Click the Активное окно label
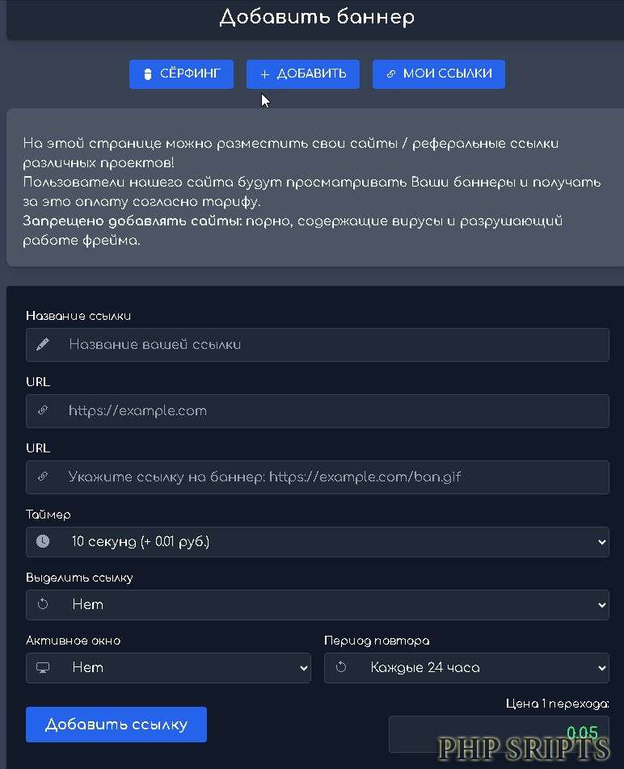The height and width of the screenshot is (769, 624). pos(74,641)
